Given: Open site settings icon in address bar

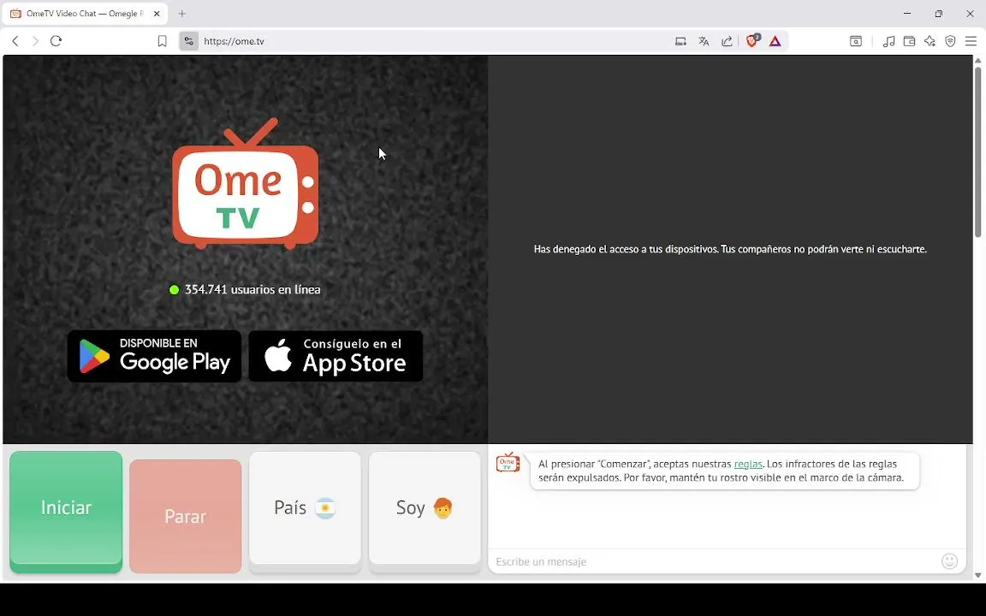Looking at the screenshot, I should click(x=188, y=41).
